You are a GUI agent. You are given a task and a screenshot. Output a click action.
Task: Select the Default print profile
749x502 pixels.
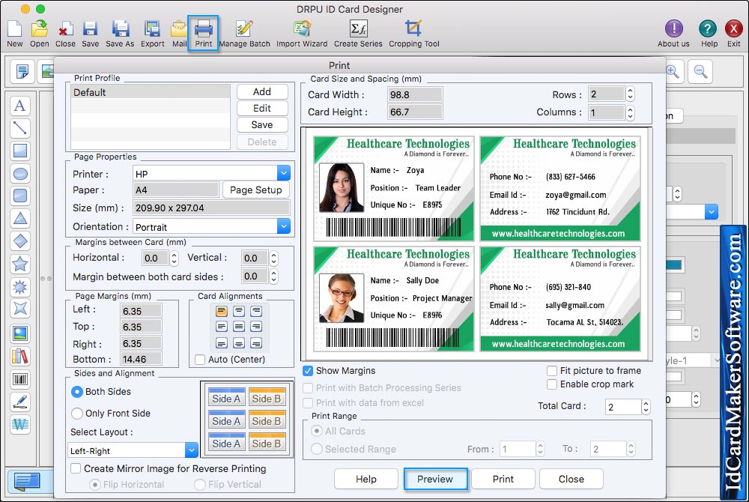pos(151,92)
